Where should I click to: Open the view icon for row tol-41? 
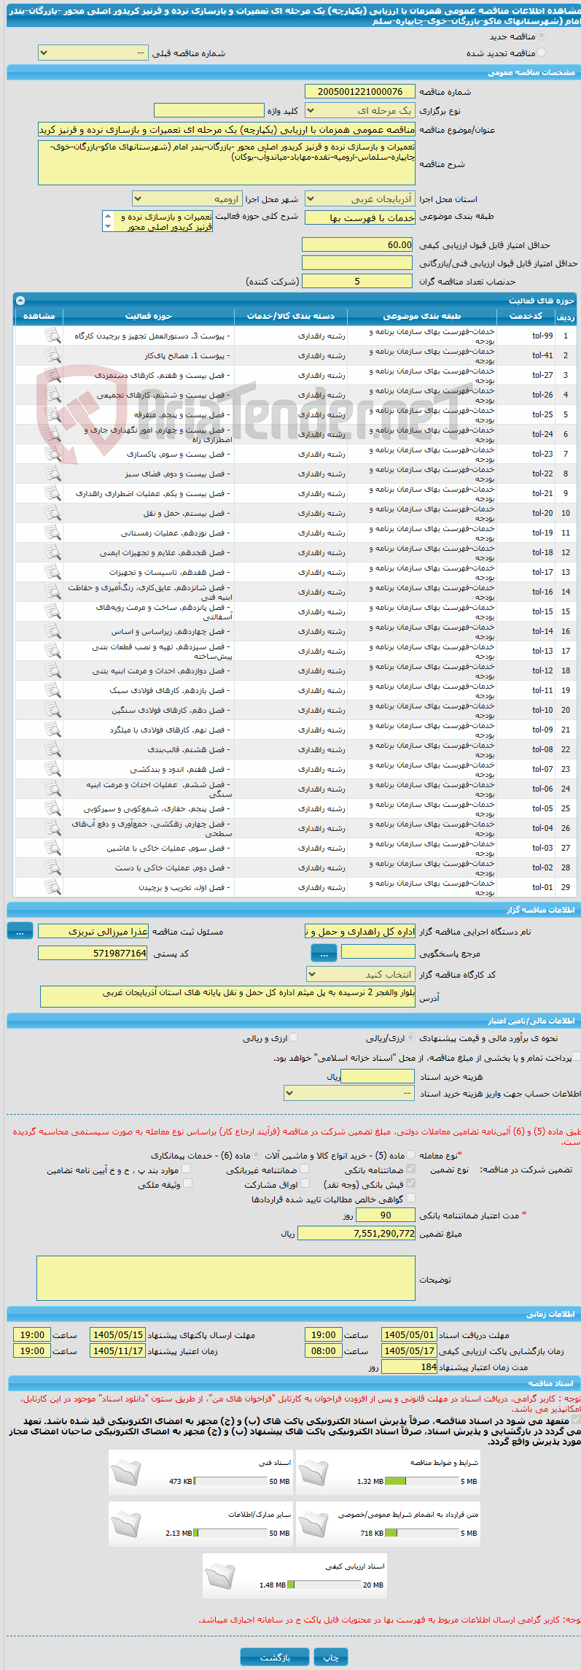point(52,355)
